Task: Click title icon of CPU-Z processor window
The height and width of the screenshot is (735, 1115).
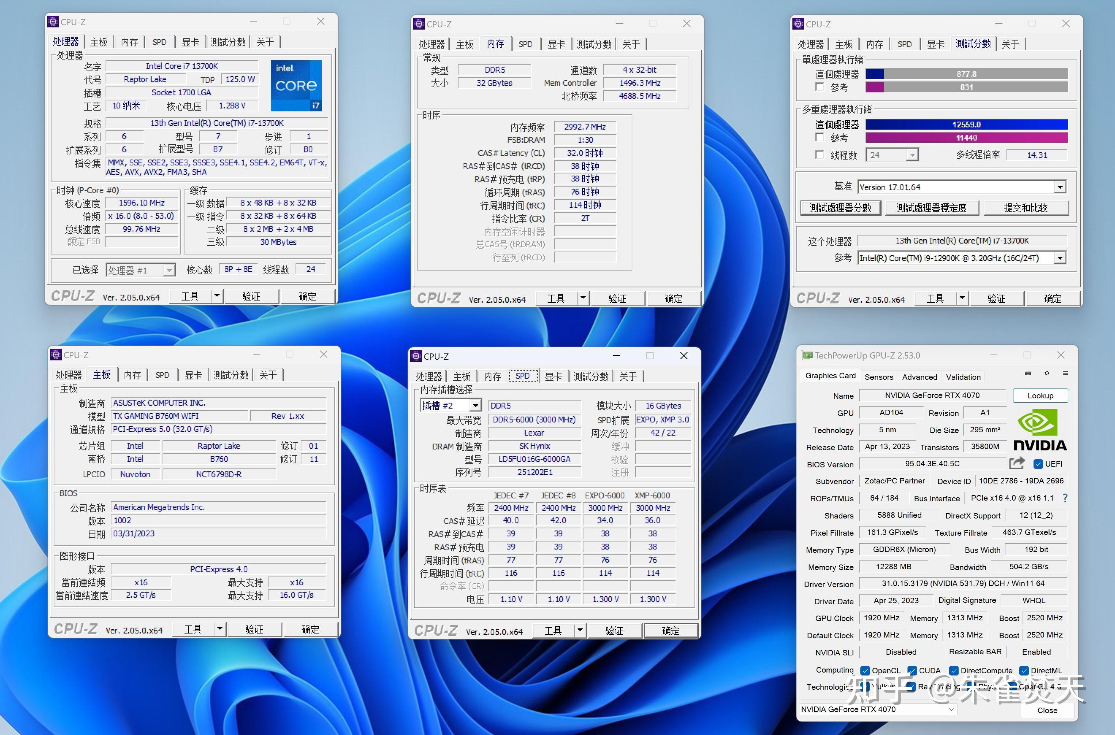Action: click(x=53, y=22)
